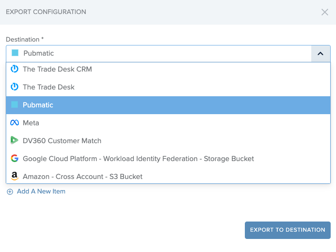The width and height of the screenshot is (336, 252).
Task: Click the plus circle icon beside Add A New Item
Action: (10, 192)
